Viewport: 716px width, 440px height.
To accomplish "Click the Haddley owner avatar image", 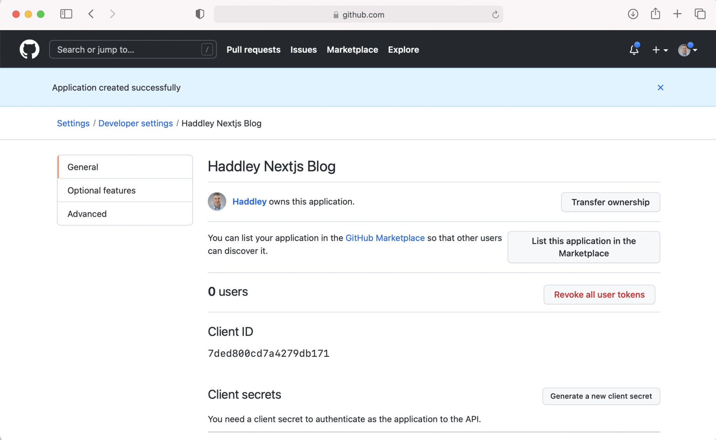I will point(217,201).
